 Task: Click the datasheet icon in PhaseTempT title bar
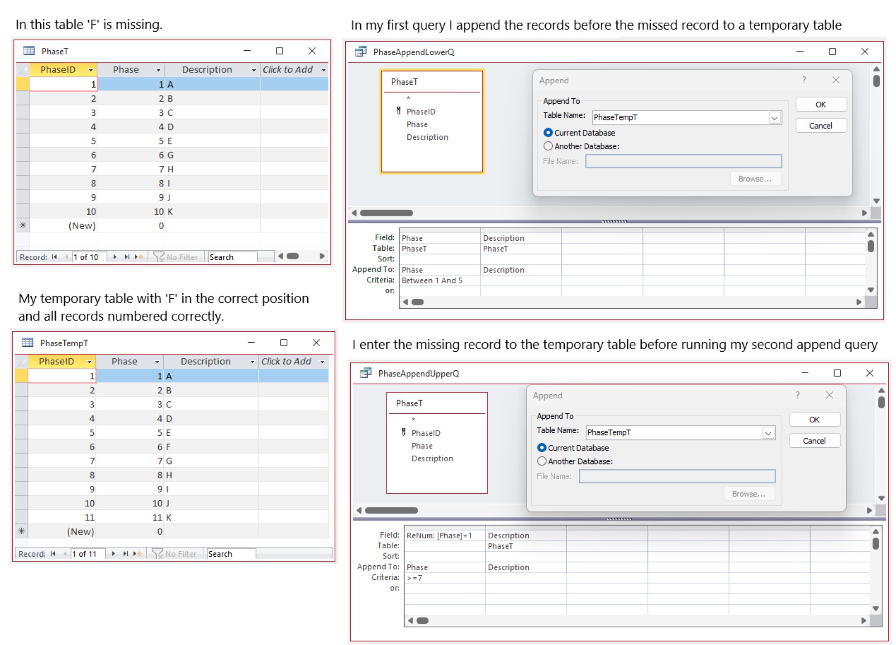pyautogui.click(x=28, y=343)
